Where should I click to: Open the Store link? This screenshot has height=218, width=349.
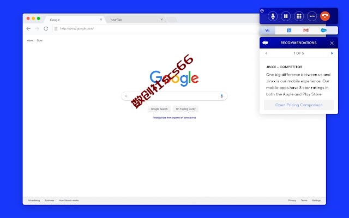40,40
